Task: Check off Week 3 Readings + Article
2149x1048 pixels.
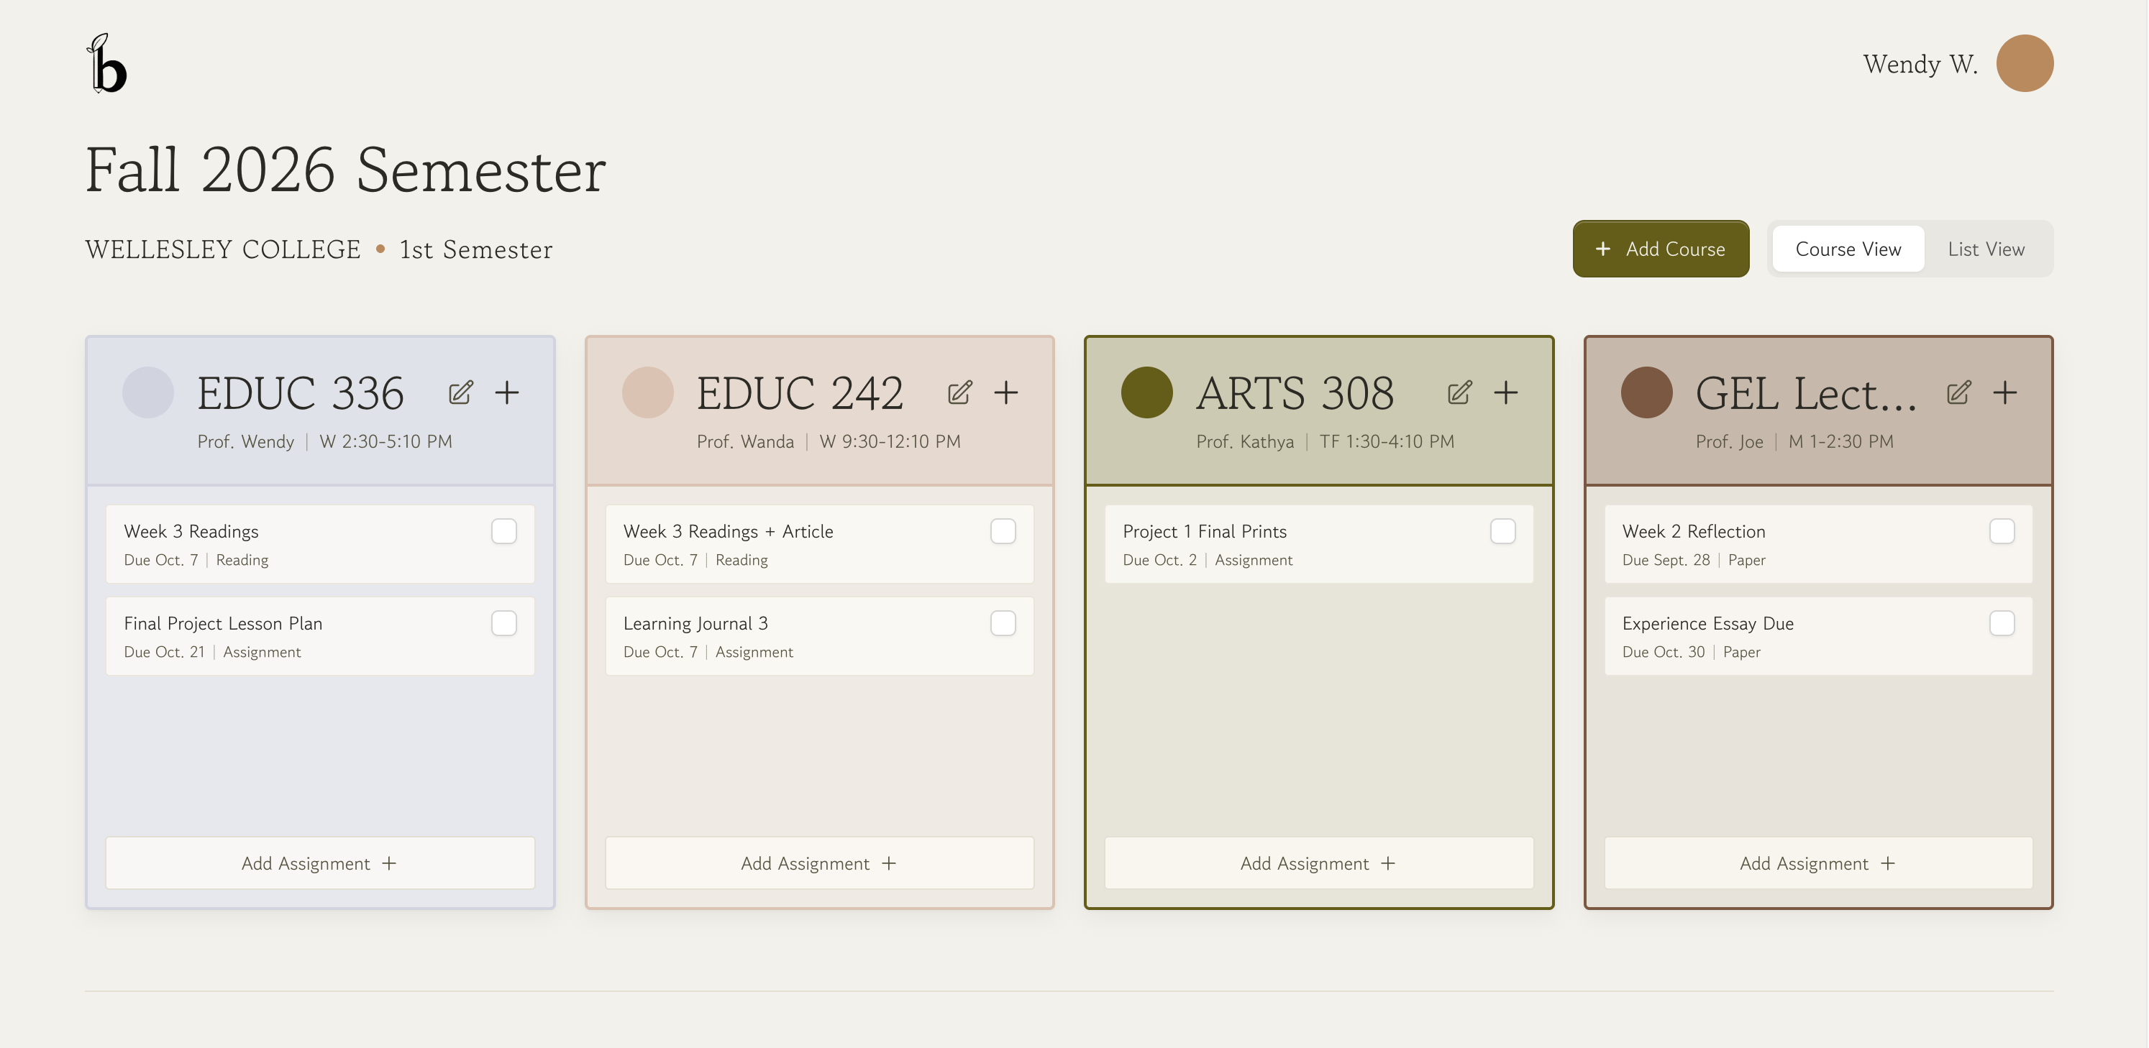Action: [1003, 531]
